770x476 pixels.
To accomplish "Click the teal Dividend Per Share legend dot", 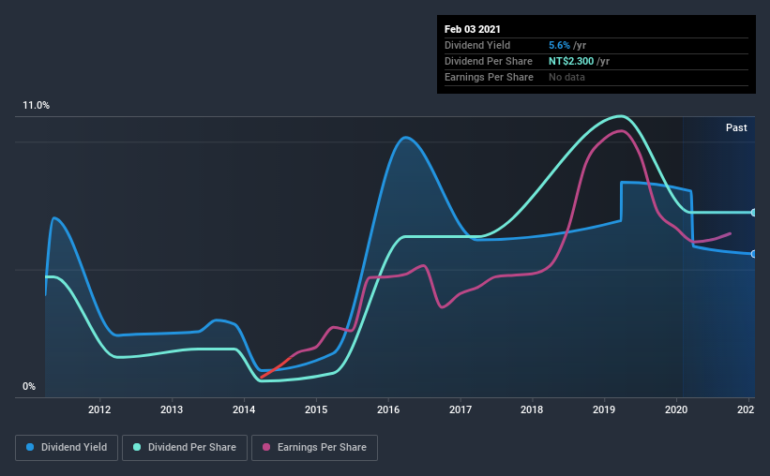I will pos(137,447).
